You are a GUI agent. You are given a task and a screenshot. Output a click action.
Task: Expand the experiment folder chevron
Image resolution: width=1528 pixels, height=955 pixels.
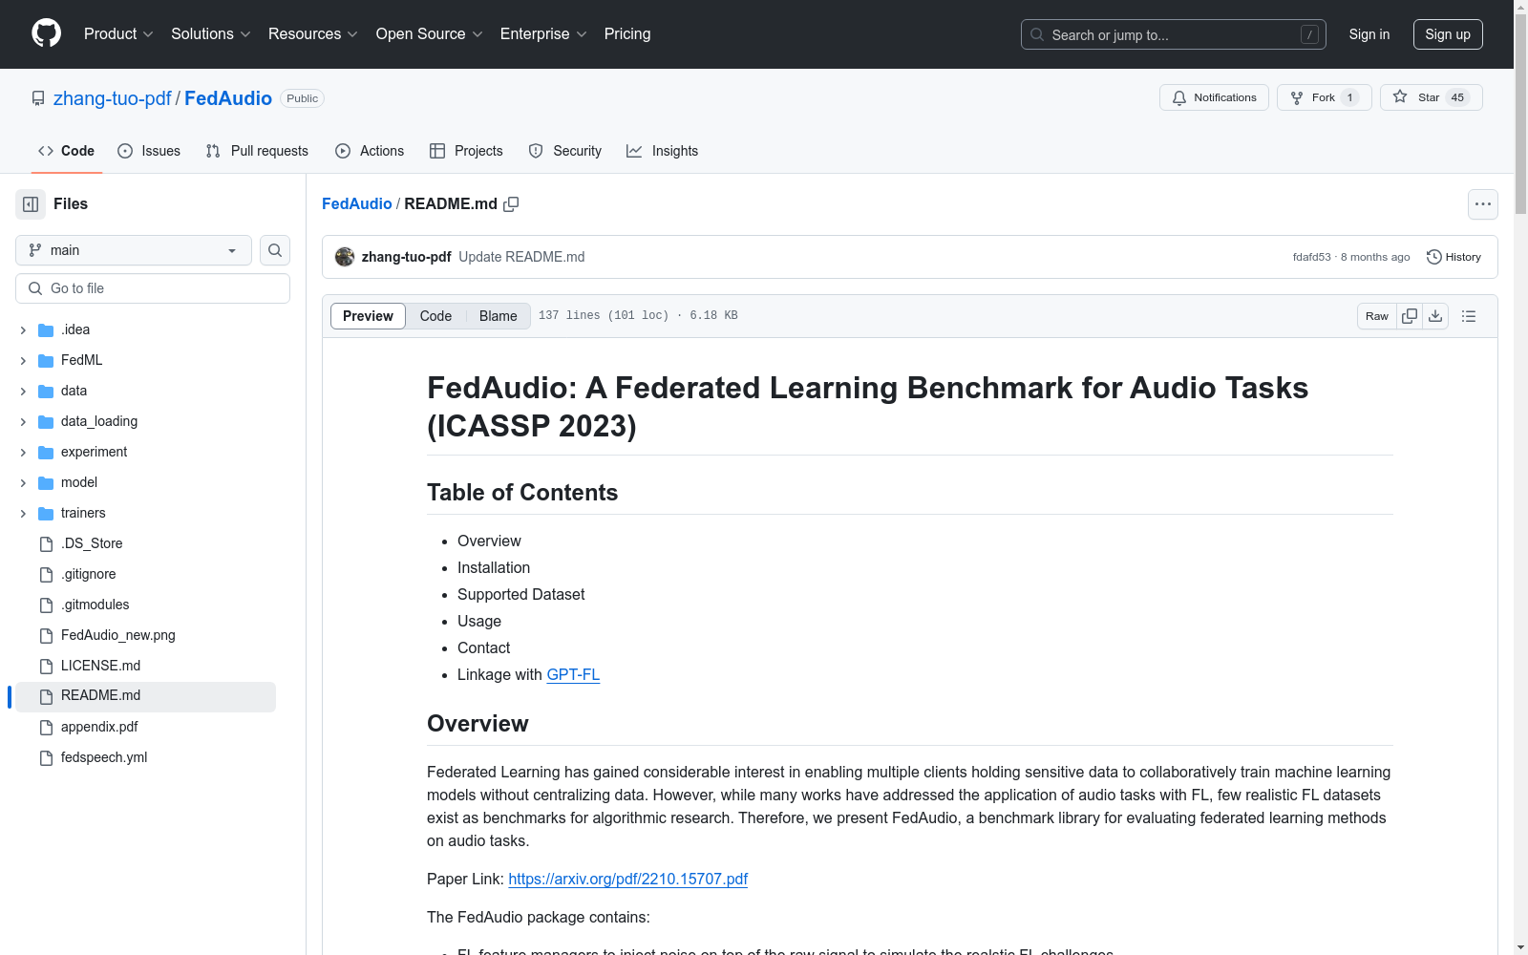(x=23, y=453)
